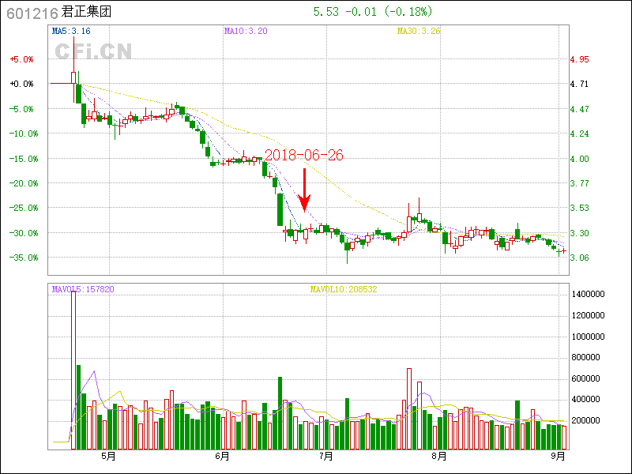Click the 4.95 price axis label
632x474 pixels.
click(x=580, y=59)
